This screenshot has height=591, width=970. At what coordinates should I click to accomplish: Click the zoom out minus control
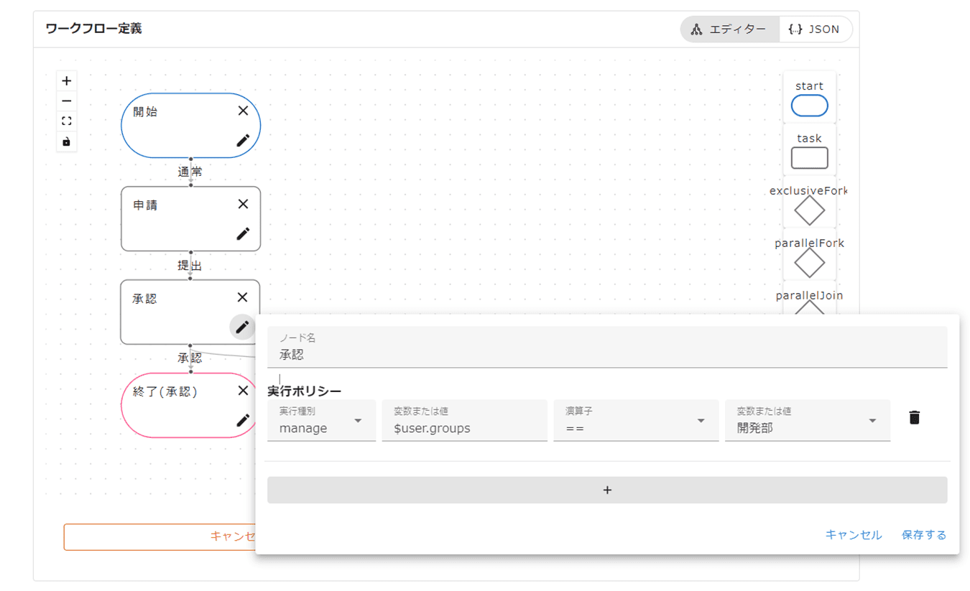click(67, 101)
